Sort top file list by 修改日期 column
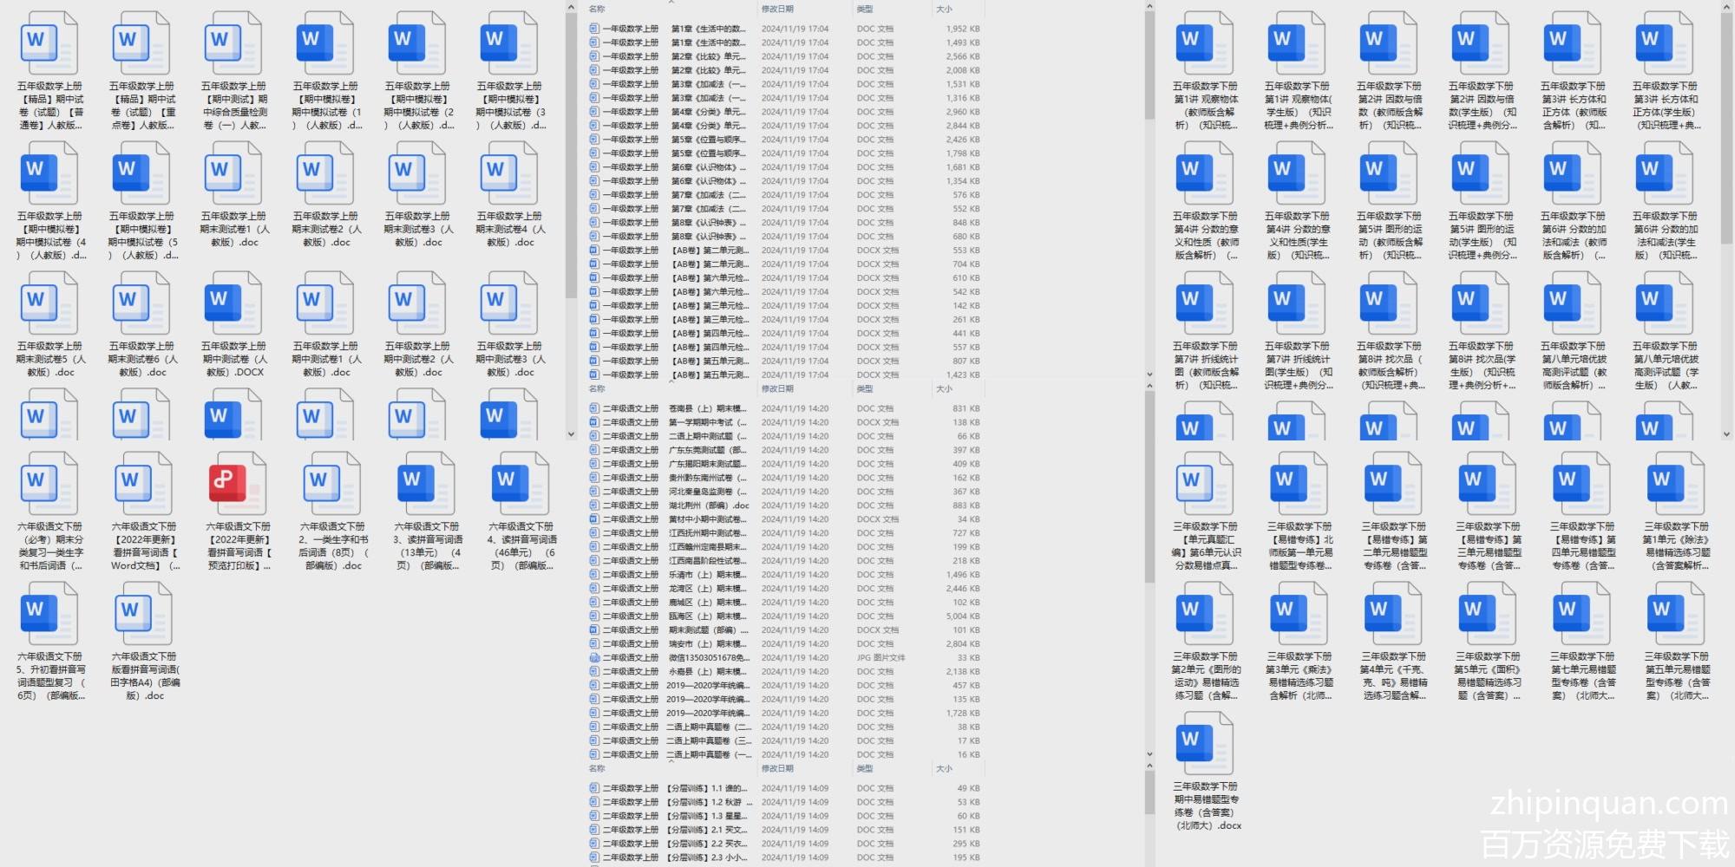The image size is (1735, 867). [x=777, y=9]
